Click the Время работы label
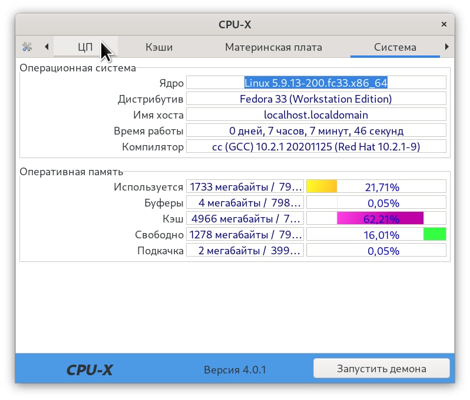This screenshot has height=400, width=470. coord(148,131)
